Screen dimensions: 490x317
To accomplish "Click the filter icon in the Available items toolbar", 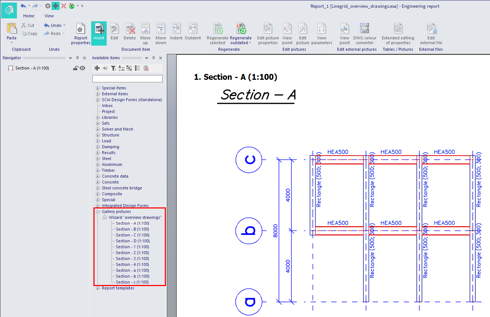I will coord(113,68).
